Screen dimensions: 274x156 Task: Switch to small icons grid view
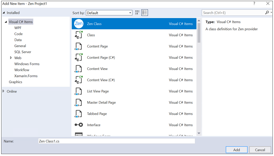tap(137, 12)
